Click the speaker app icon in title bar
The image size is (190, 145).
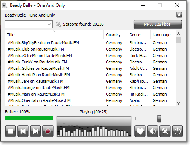[x=5, y=5]
